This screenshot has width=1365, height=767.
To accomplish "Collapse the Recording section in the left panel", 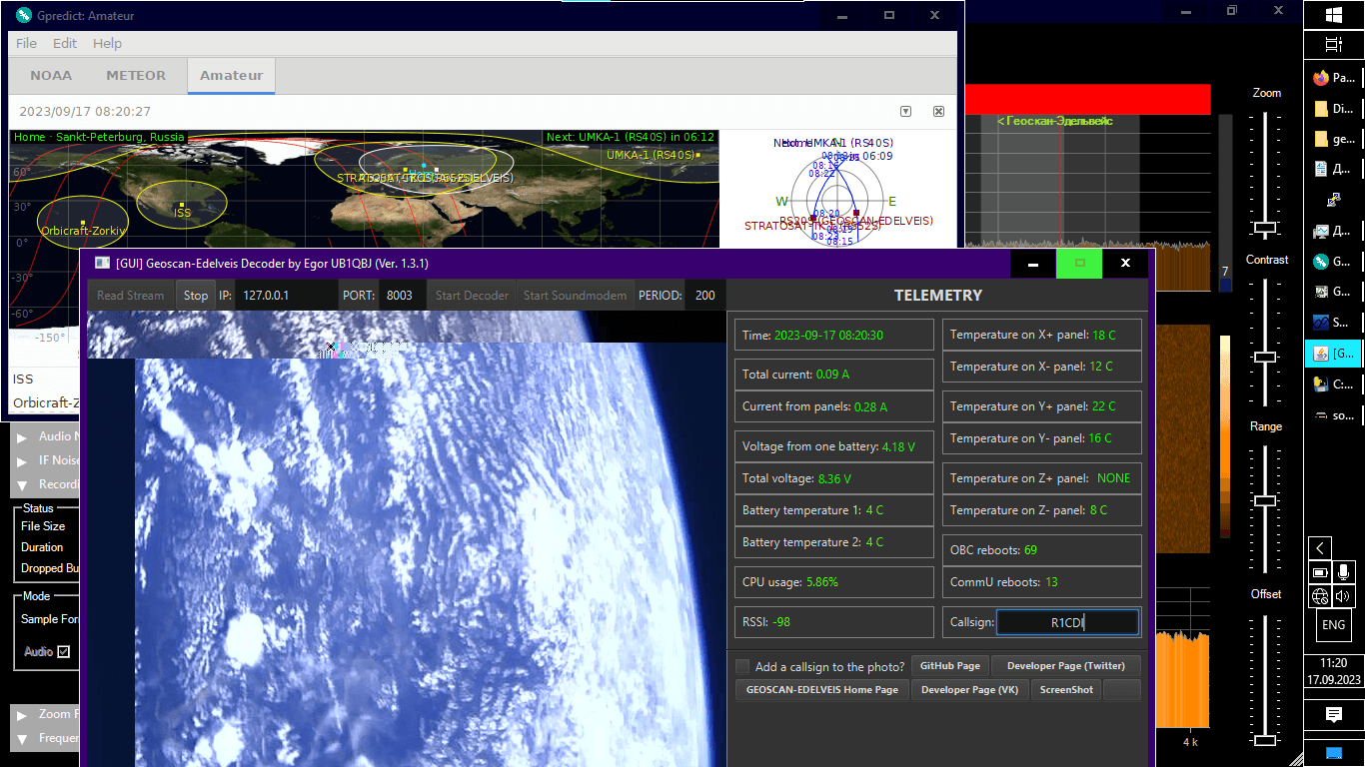I will click(22, 483).
